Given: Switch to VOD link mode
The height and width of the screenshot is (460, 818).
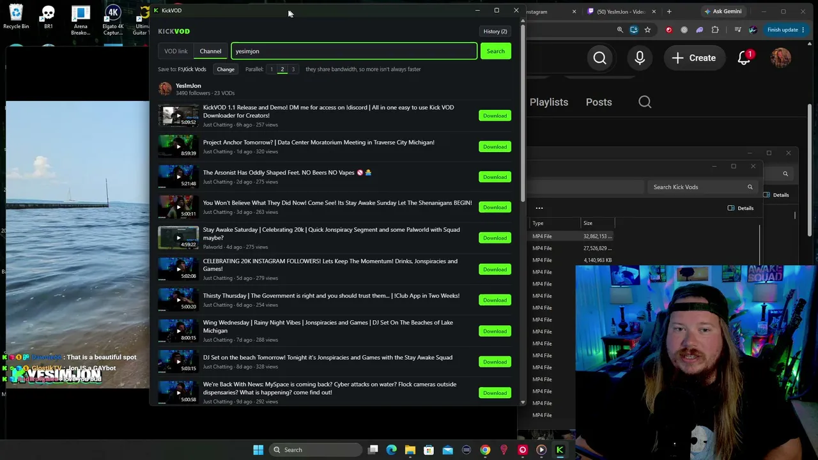Looking at the screenshot, I should (x=176, y=51).
